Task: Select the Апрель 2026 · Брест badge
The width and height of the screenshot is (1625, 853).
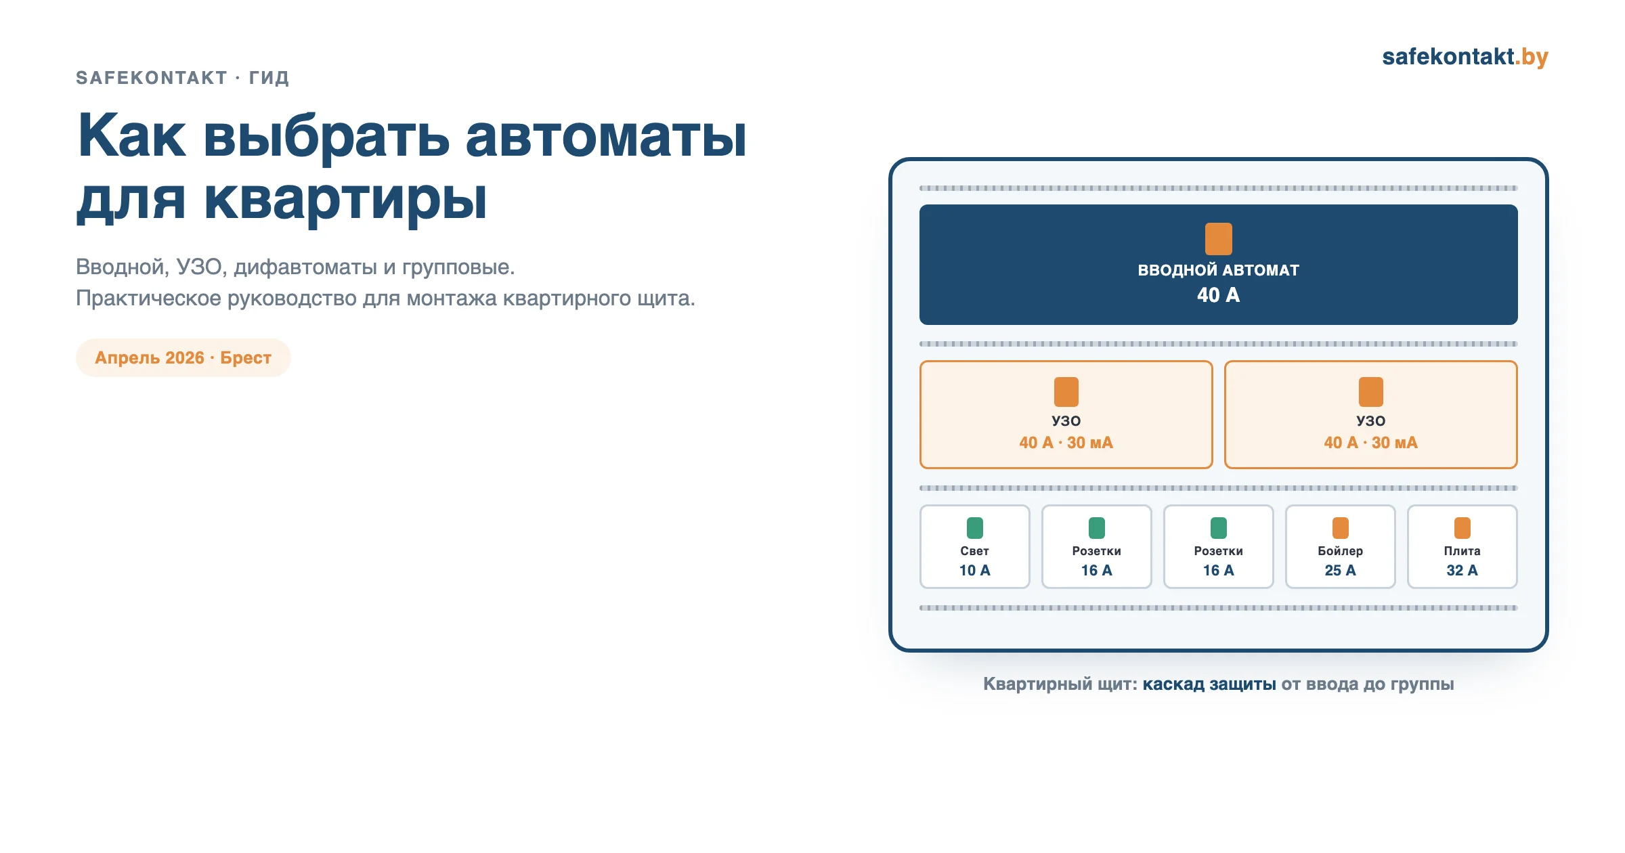Action: click(x=183, y=357)
